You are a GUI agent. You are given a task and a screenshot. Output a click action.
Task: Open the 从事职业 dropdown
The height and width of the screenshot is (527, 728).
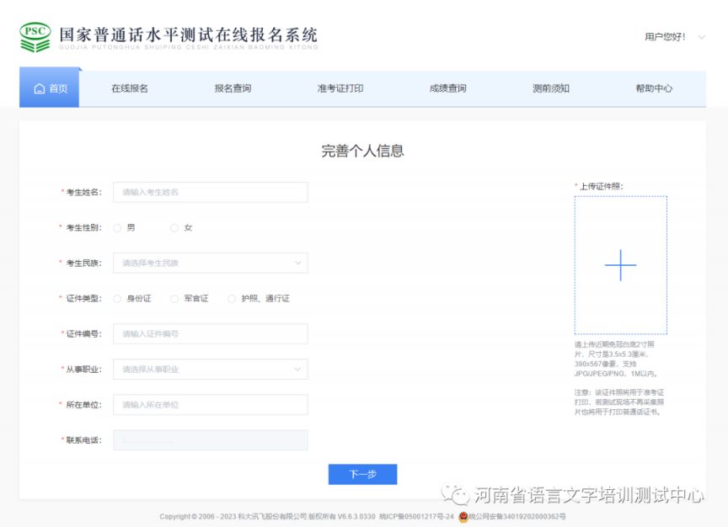coord(209,369)
